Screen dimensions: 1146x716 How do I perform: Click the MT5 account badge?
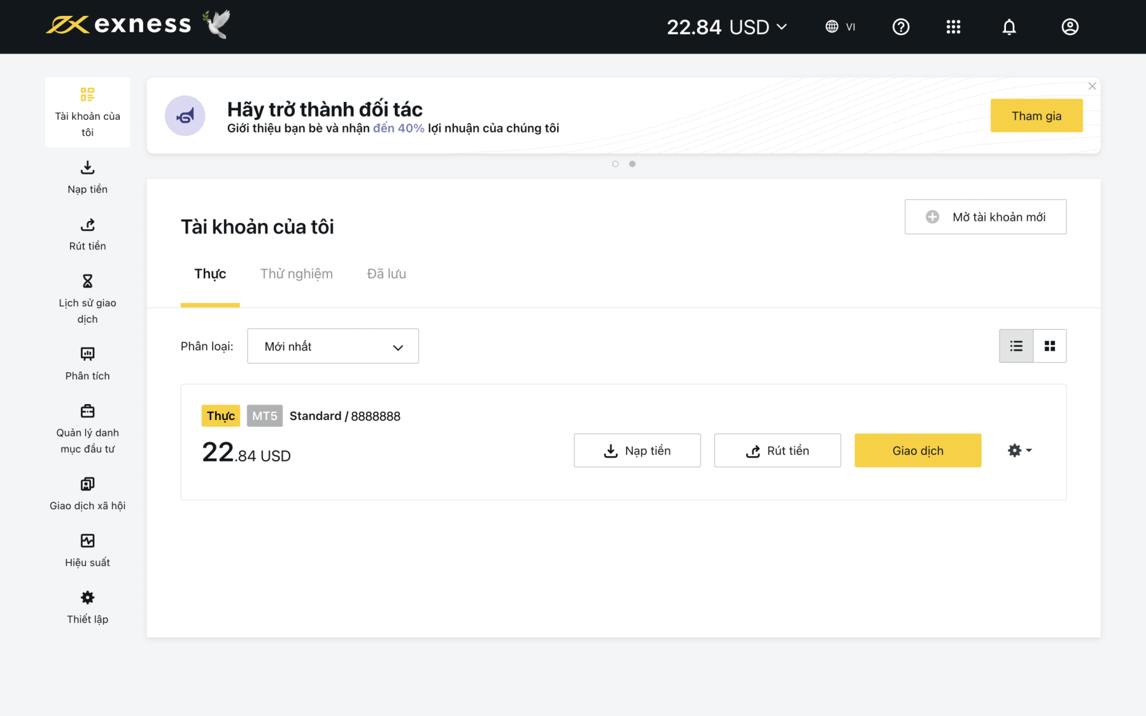(265, 416)
